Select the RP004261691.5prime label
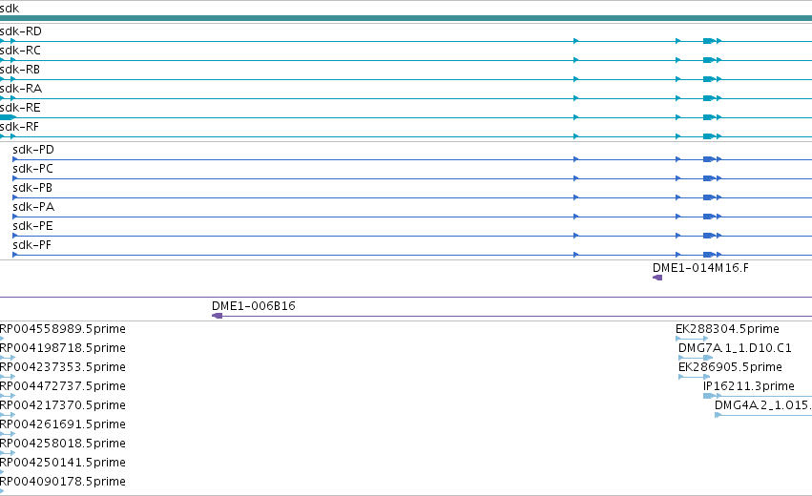The width and height of the screenshot is (812, 496). 63,424
